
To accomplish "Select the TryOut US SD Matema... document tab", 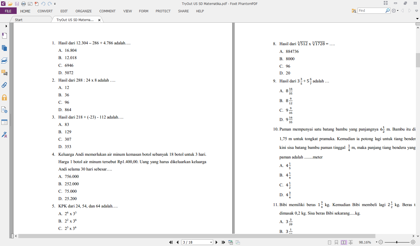I will click(75, 20).
